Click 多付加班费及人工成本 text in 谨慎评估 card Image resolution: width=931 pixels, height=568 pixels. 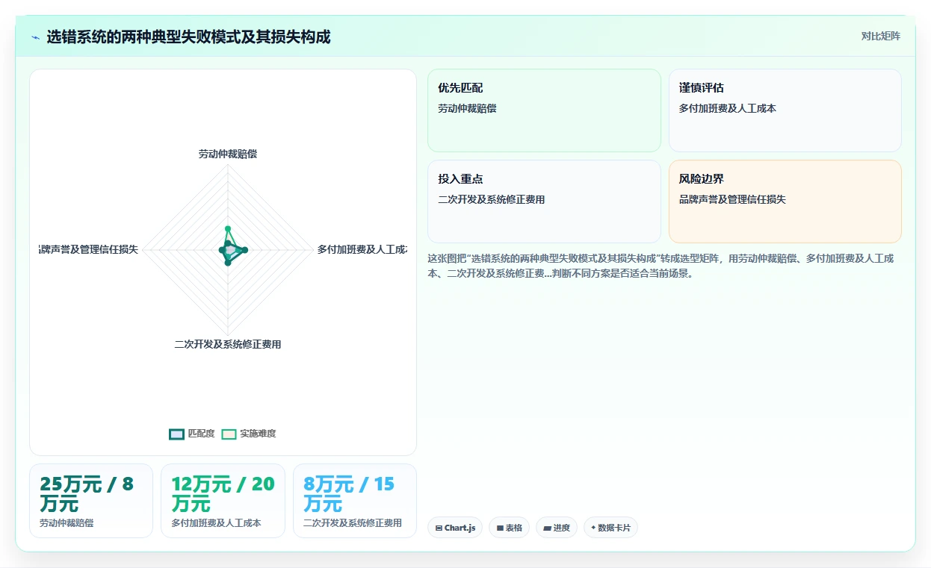[x=728, y=108]
